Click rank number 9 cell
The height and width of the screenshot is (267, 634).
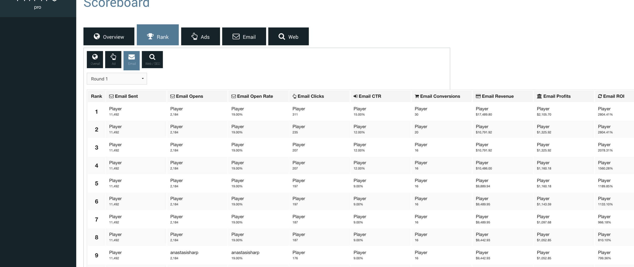(x=96, y=255)
